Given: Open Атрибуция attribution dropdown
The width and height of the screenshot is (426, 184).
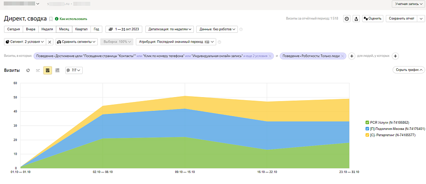Looking at the screenshot, I should tap(176, 42).
